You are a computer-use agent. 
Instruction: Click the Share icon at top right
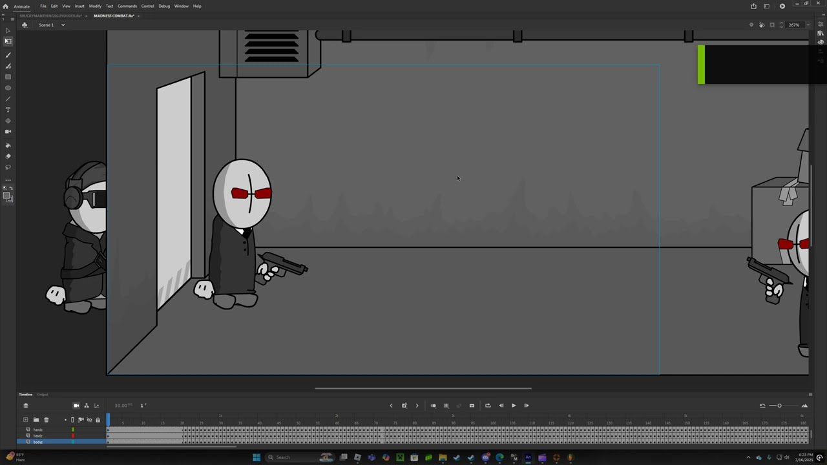[x=753, y=6]
